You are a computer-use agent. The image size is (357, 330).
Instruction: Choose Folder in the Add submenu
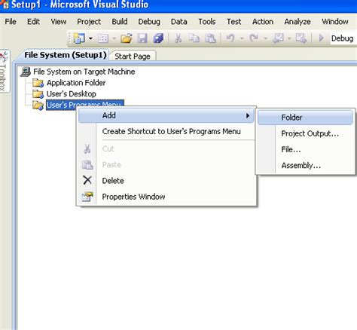tap(305, 118)
